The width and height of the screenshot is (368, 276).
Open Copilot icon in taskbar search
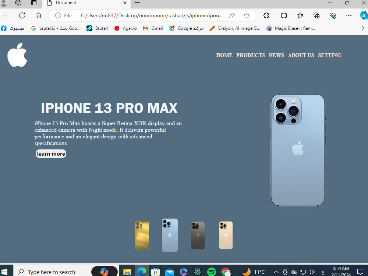pos(105,272)
